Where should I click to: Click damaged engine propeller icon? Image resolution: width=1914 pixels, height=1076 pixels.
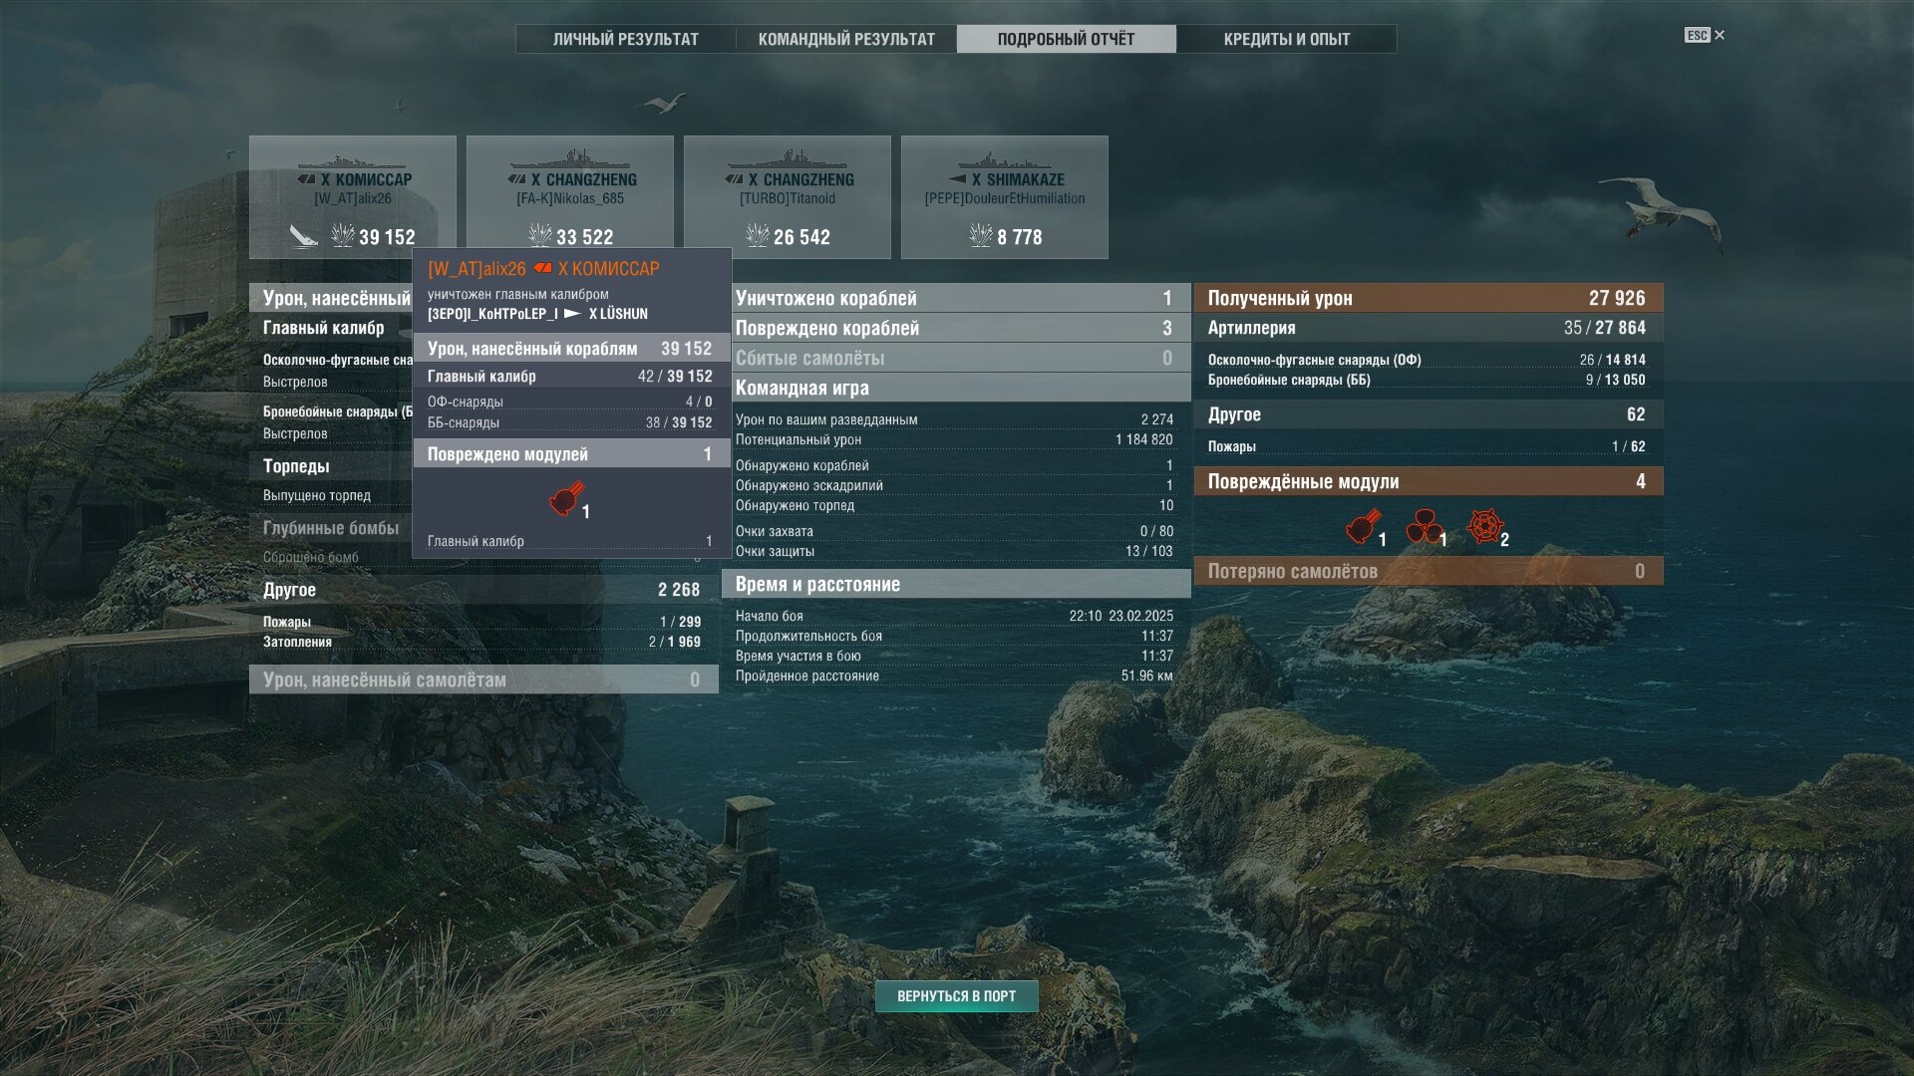click(x=1424, y=526)
